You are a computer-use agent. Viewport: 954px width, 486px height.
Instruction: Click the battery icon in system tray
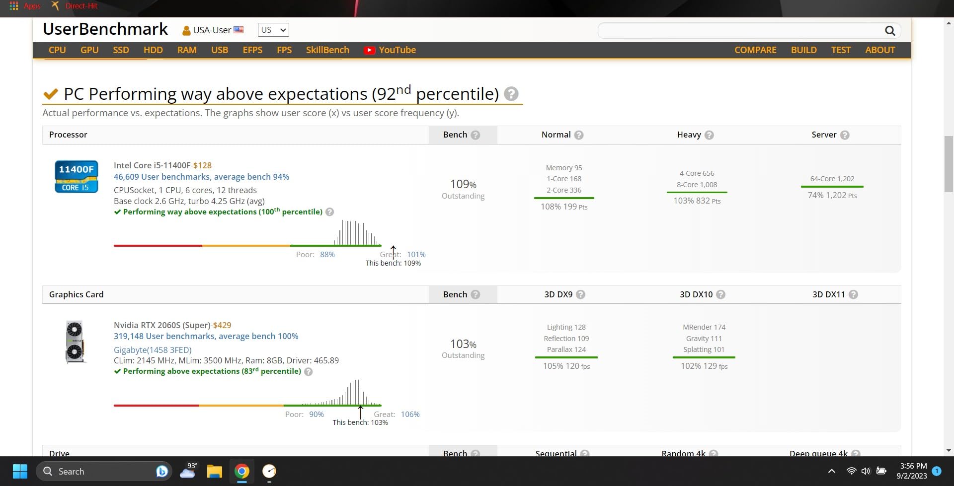[x=881, y=471]
